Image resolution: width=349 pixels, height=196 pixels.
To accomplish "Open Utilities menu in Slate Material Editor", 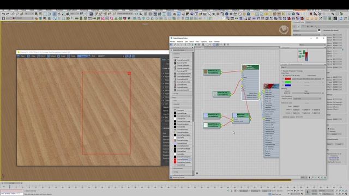I will pos(217,41).
